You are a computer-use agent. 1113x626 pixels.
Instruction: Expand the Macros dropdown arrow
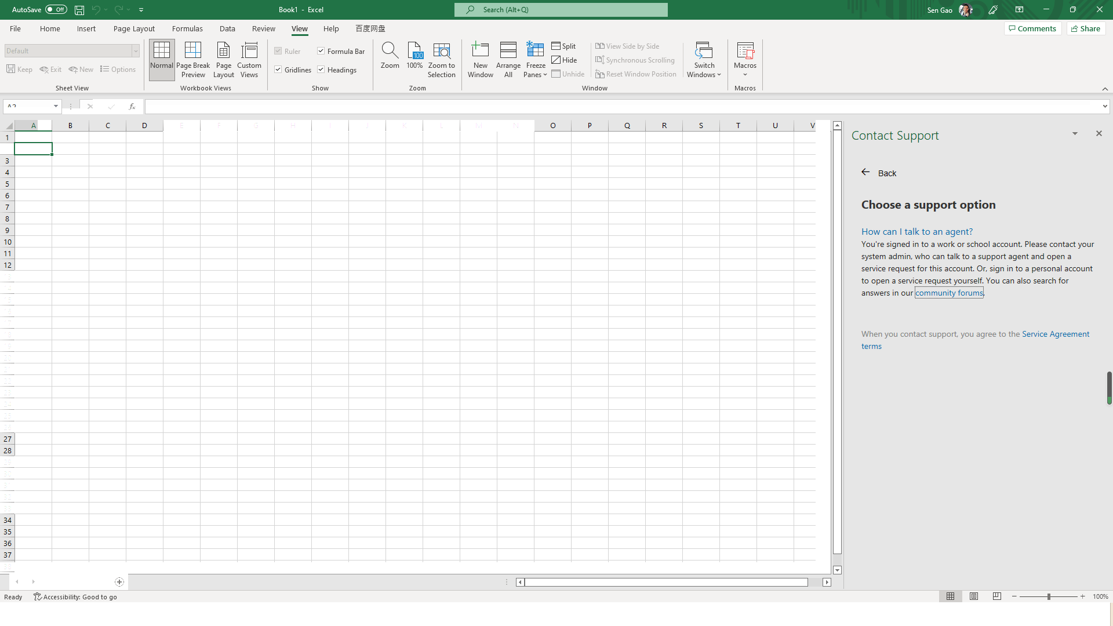[745, 74]
